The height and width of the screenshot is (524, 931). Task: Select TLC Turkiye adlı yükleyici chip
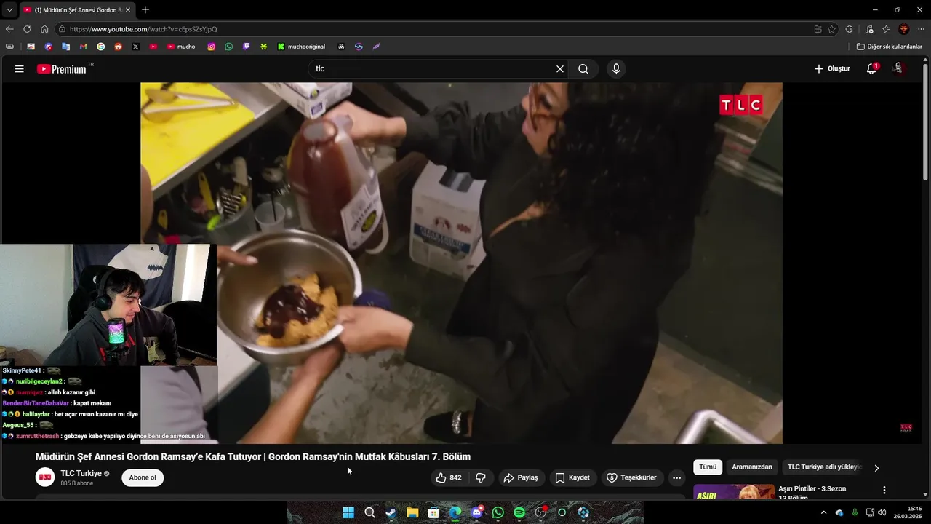(824, 467)
